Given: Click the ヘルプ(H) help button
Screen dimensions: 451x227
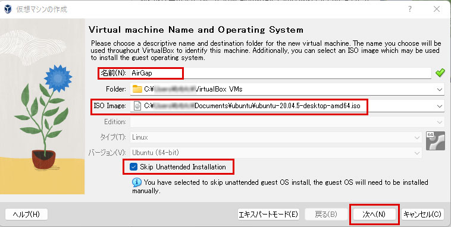Looking at the screenshot, I should click(26, 215).
